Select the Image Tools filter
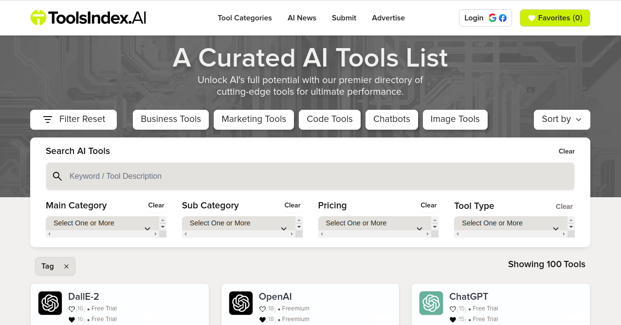 (455, 120)
